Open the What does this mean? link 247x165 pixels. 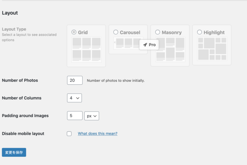tap(98, 133)
